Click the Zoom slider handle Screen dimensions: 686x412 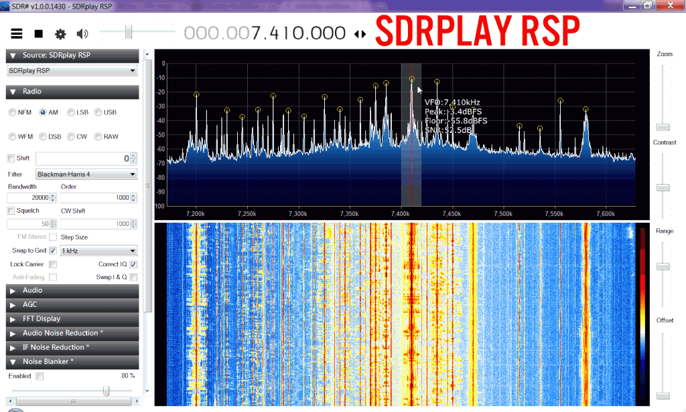[x=663, y=126]
